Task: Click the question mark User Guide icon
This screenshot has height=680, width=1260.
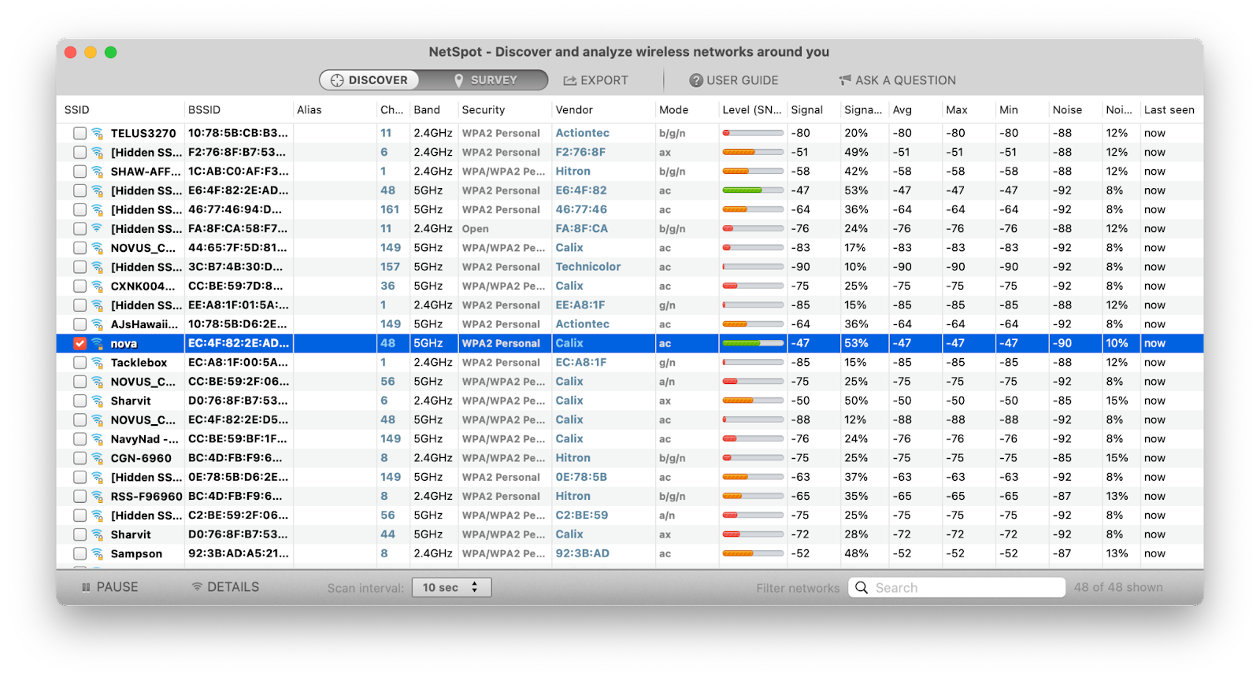Action: point(696,80)
